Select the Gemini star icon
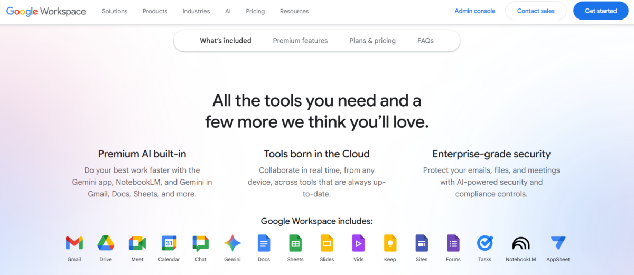The image size is (634, 275). pyautogui.click(x=232, y=243)
